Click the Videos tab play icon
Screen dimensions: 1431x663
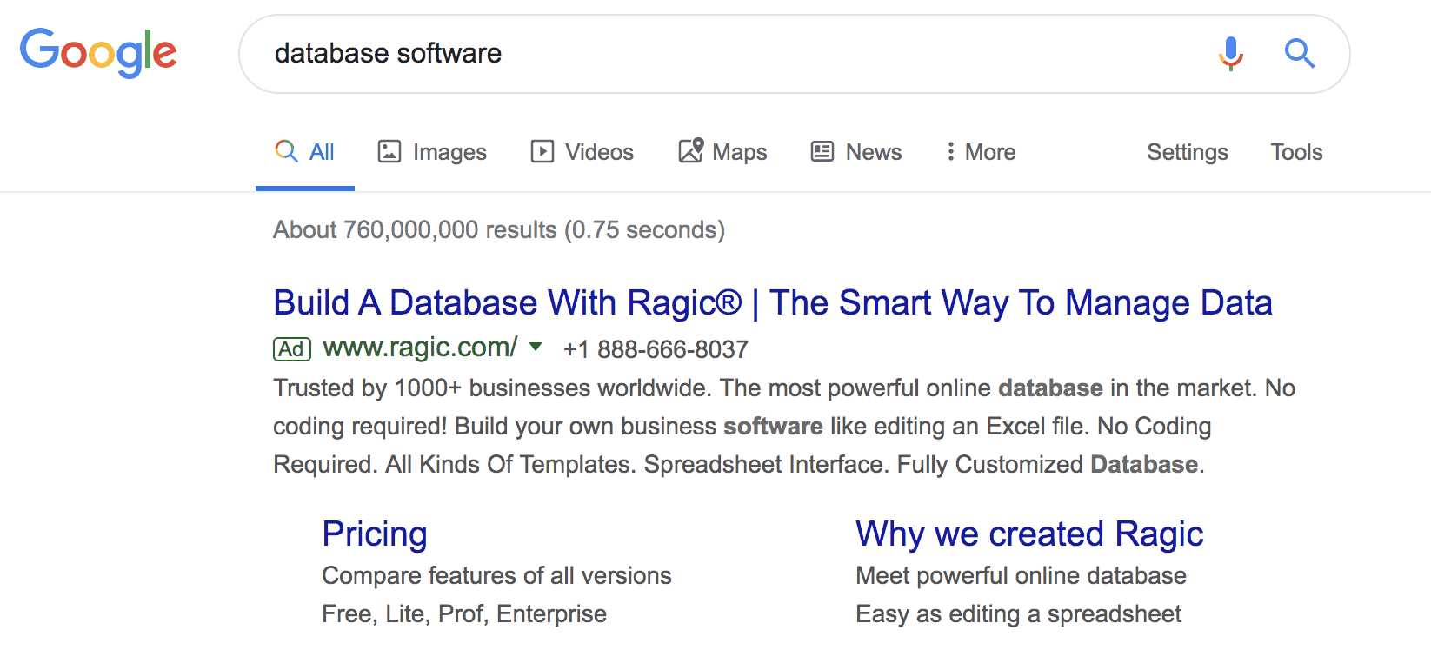pyautogui.click(x=542, y=151)
